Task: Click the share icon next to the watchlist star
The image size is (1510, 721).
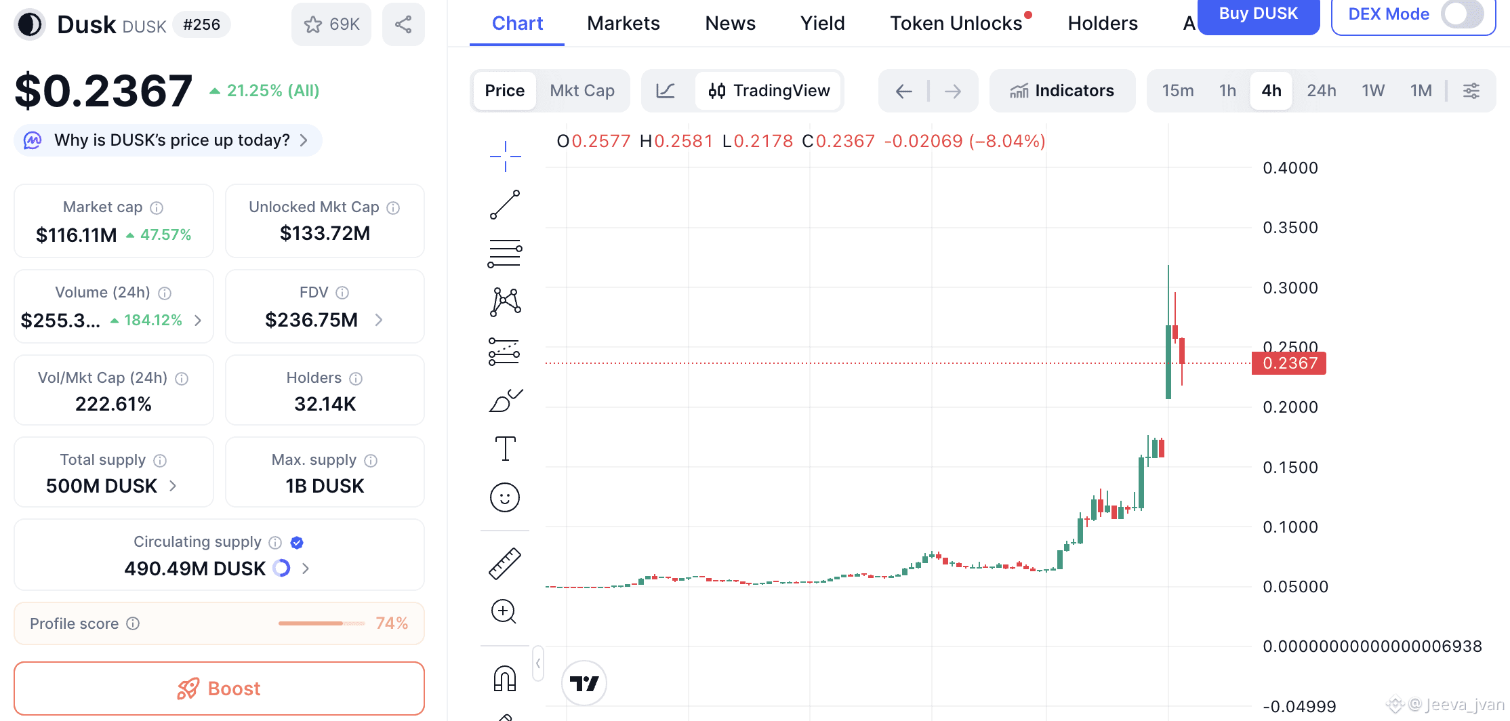Action: (x=403, y=24)
